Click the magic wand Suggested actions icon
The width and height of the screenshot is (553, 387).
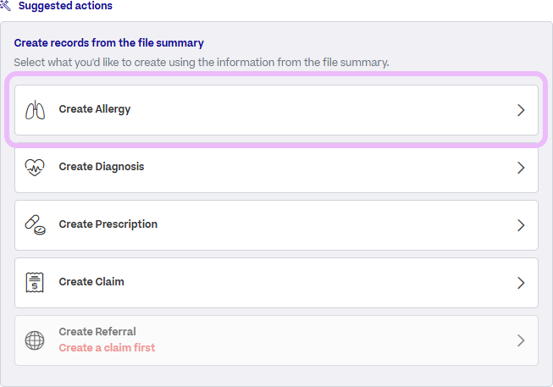[5, 5]
